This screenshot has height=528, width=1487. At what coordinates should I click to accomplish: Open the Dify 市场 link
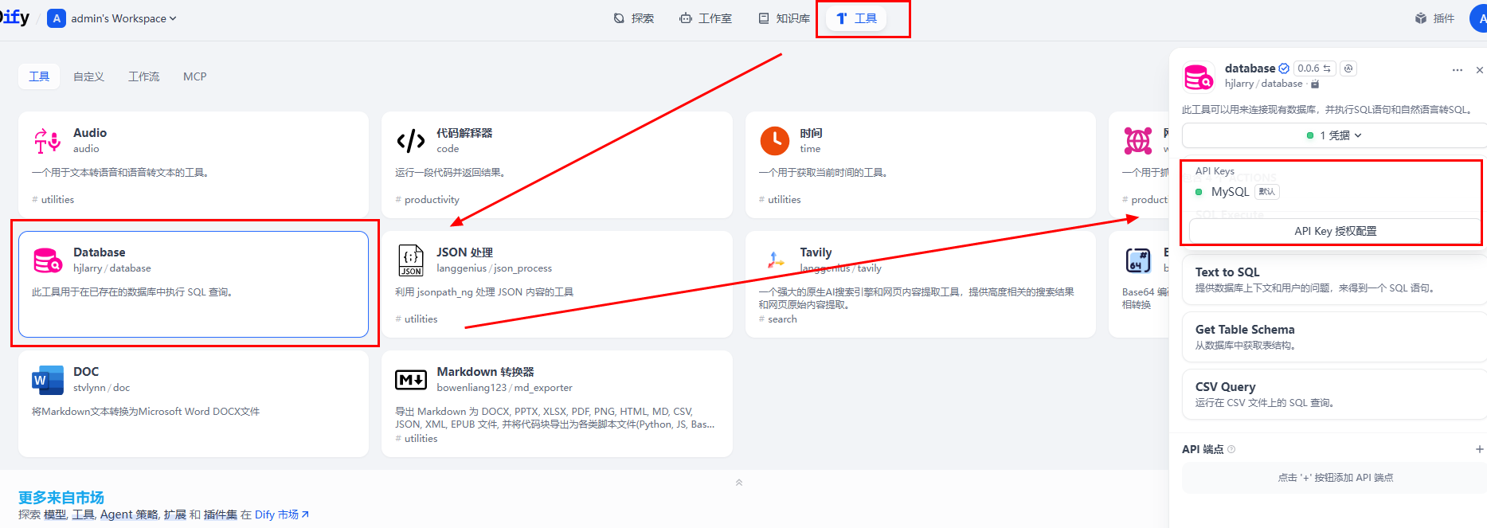pyautogui.click(x=282, y=514)
